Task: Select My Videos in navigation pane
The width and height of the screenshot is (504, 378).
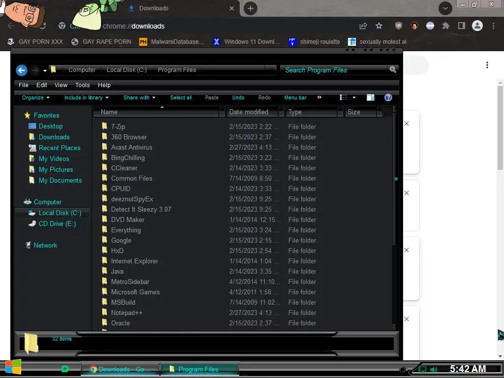Action: point(54,159)
